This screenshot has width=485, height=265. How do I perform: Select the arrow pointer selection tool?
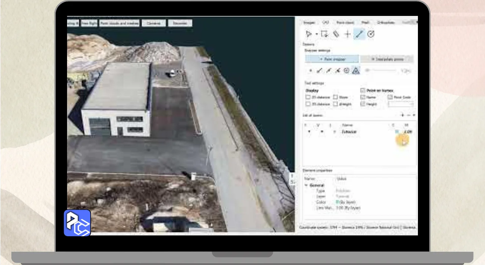(x=309, y=34)
